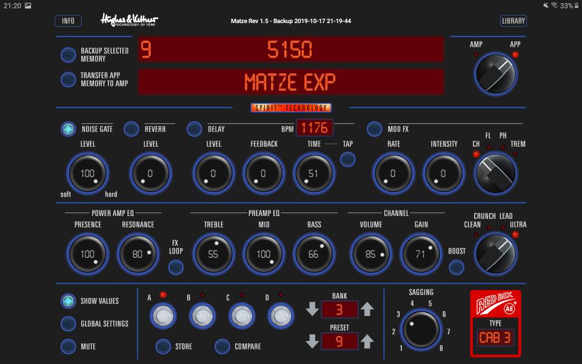Click the Mid knob
Viewport: 582px width, 364px height.
pos(264,254)
